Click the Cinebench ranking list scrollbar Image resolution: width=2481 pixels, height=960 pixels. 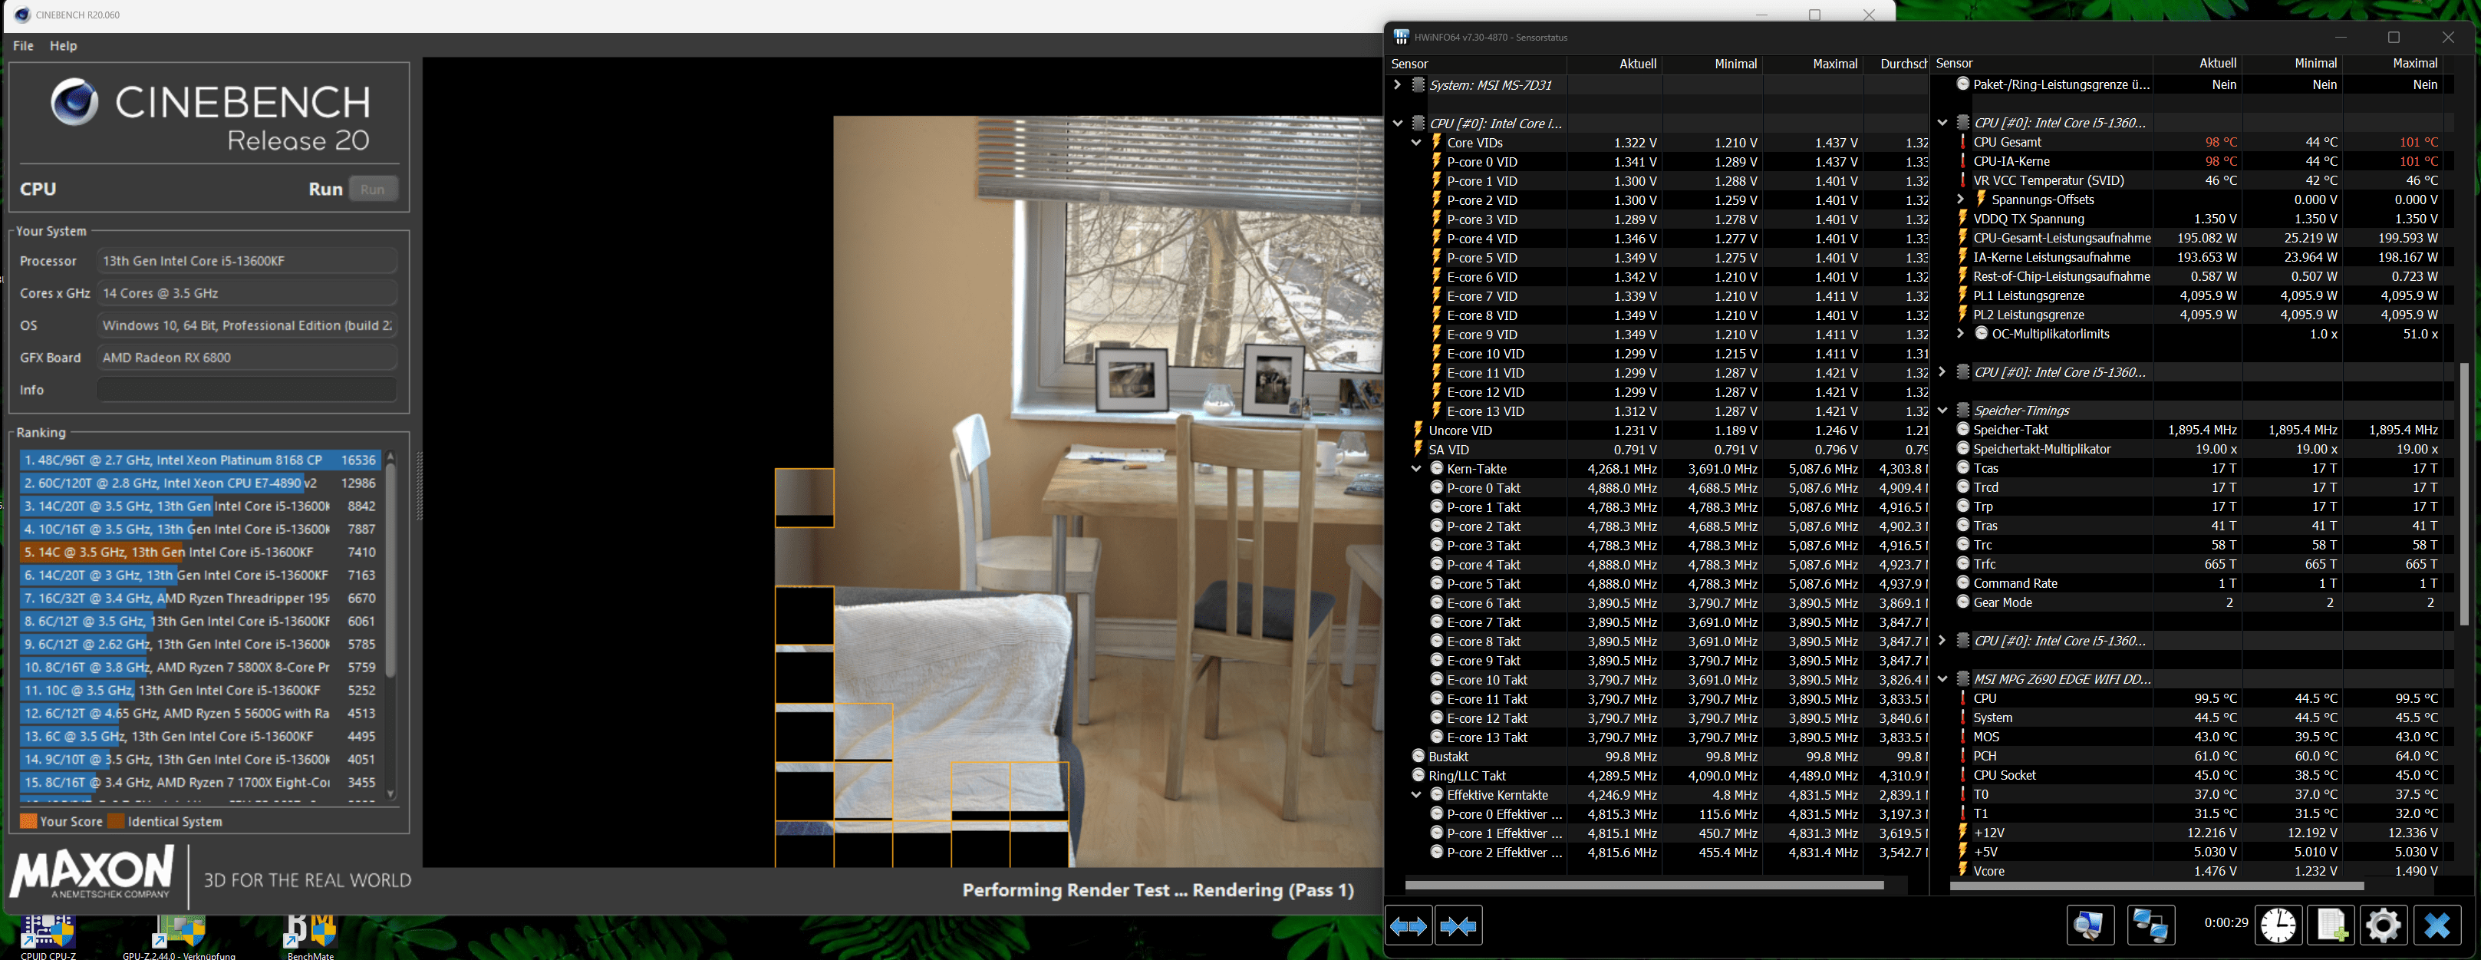[390, 571]
